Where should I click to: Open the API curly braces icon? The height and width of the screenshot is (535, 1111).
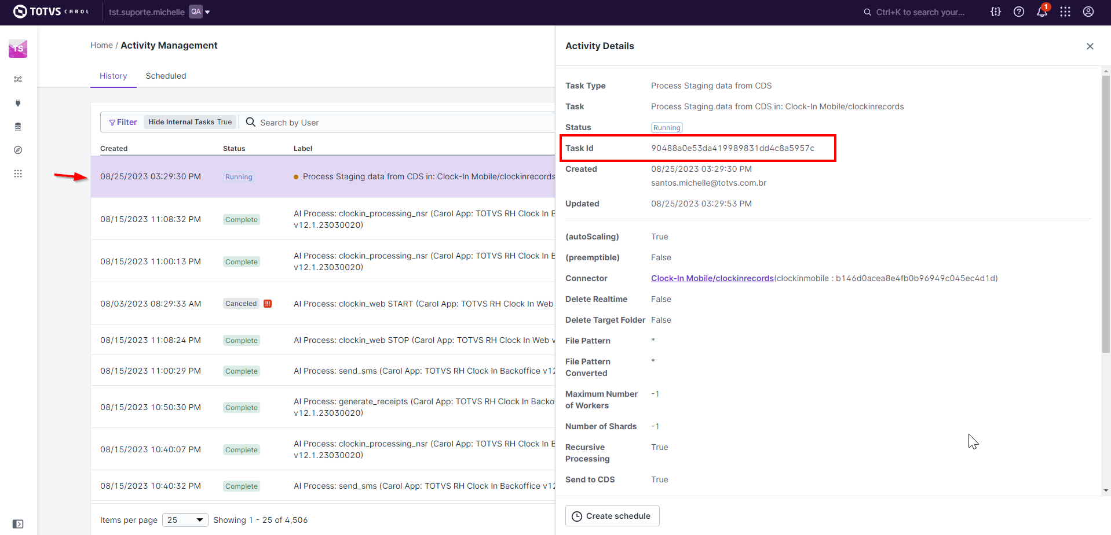[x=996, y=12]
